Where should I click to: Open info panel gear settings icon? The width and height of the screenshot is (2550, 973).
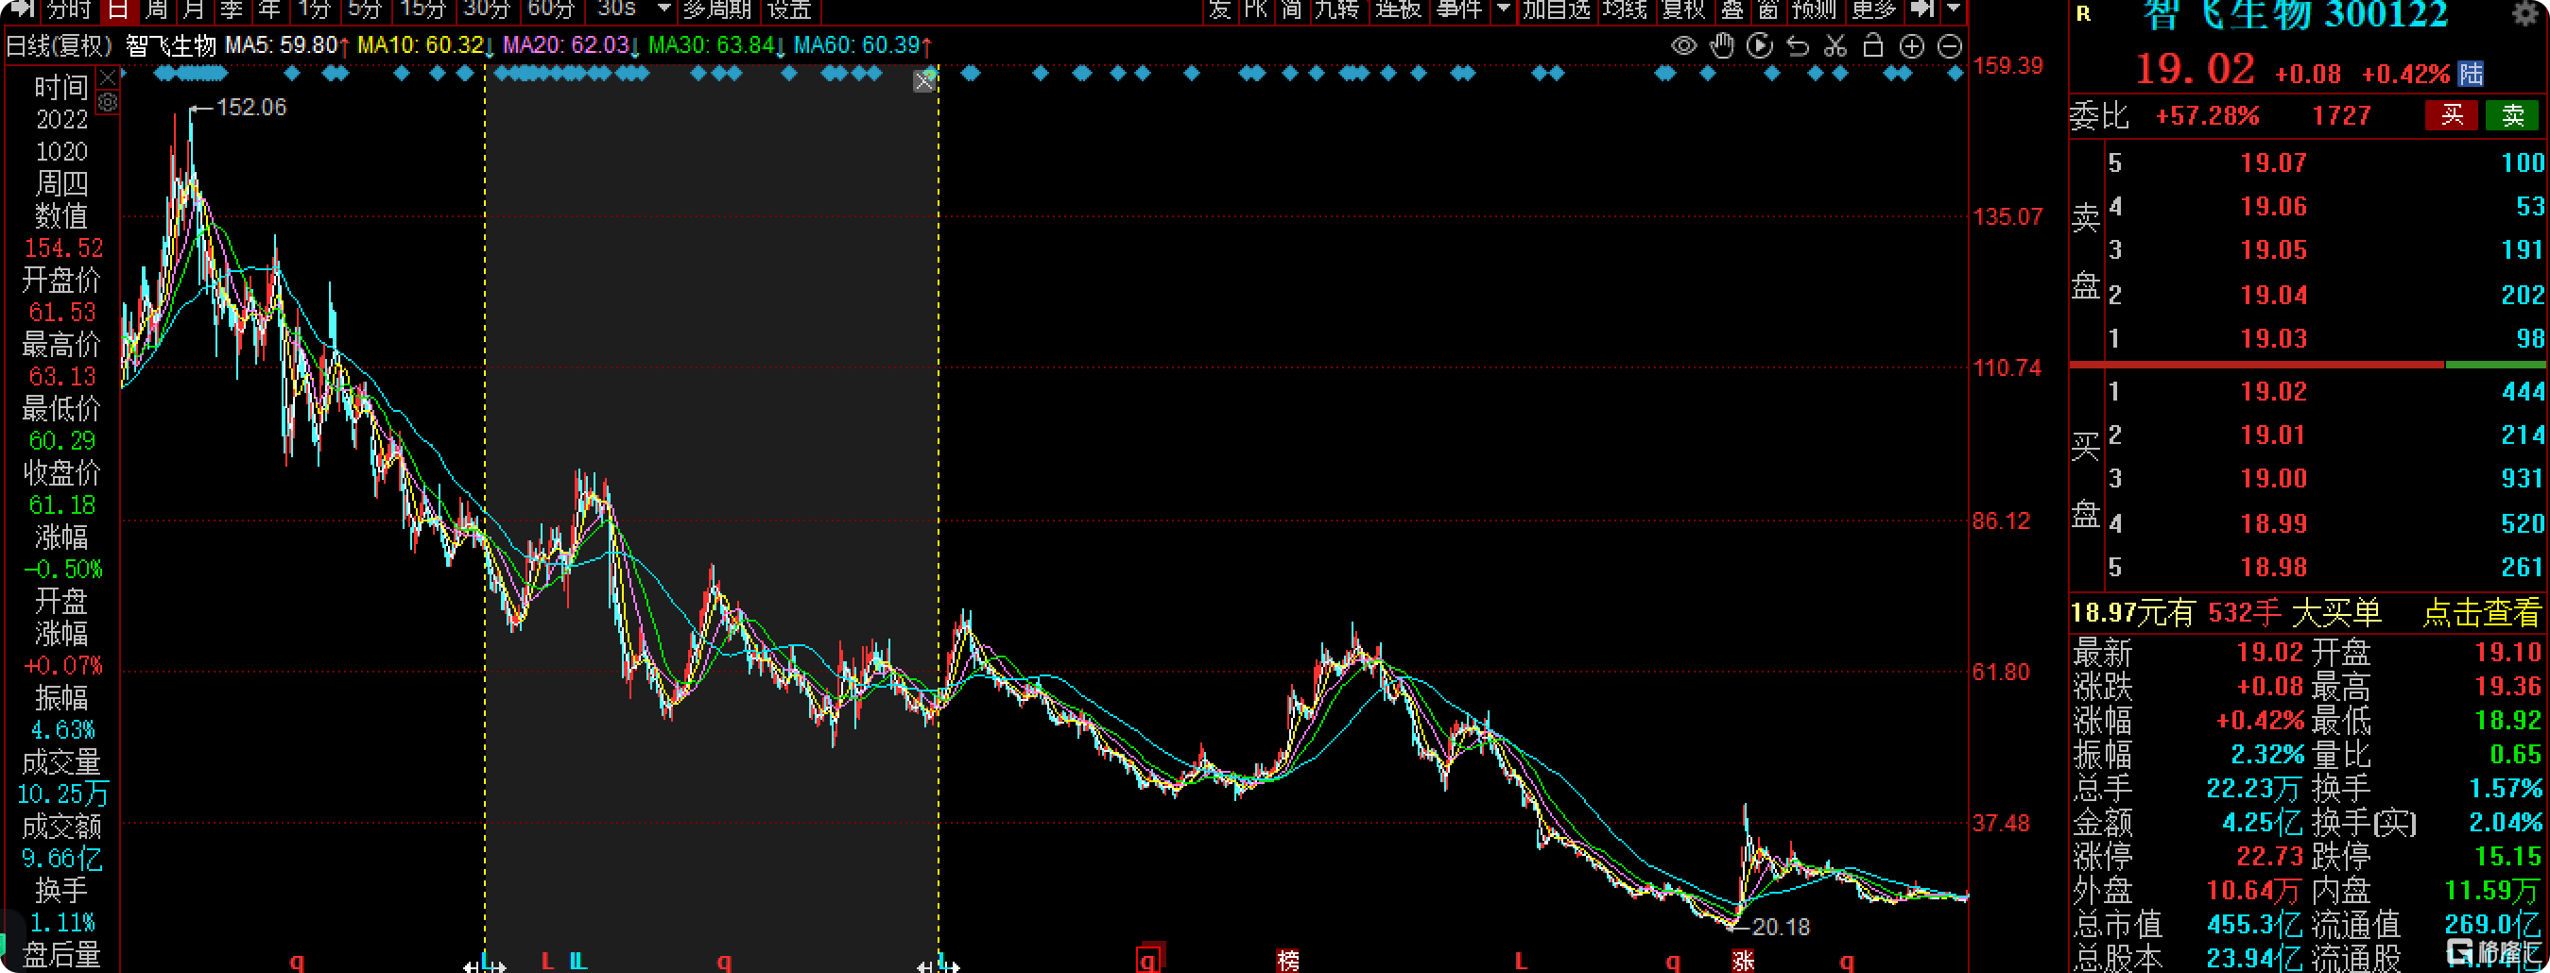(x=108, y=101)
